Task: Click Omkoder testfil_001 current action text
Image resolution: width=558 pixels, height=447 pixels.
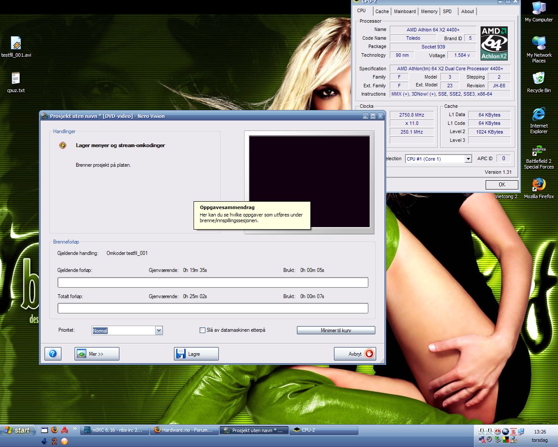Action: [127, 253]
